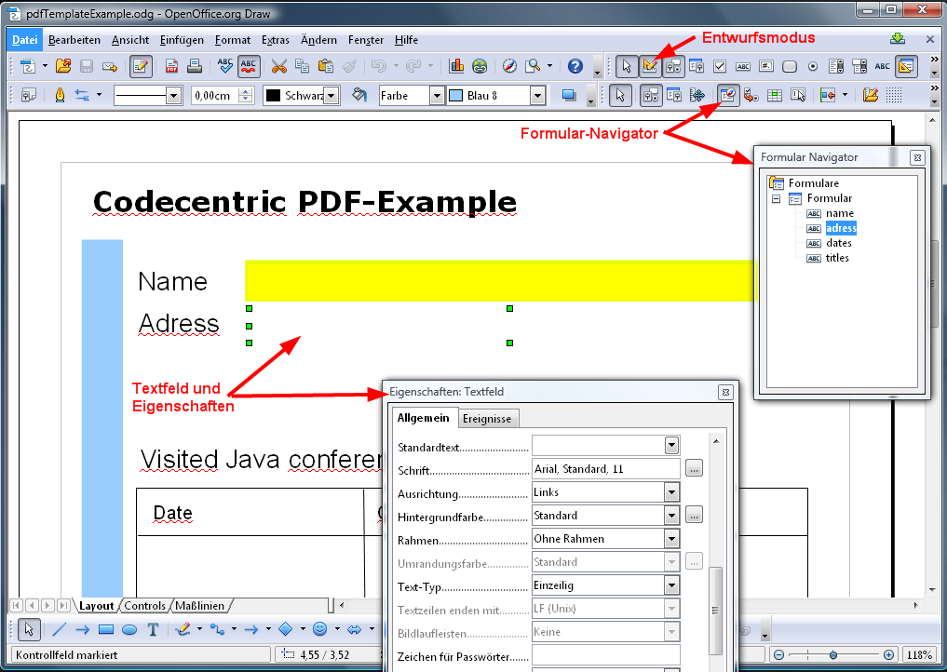Image resolution: width=947 pixels, height=672 pixels.
Task: Click the zoom slider handle in status bar
Action: click(x=833, y=654)
